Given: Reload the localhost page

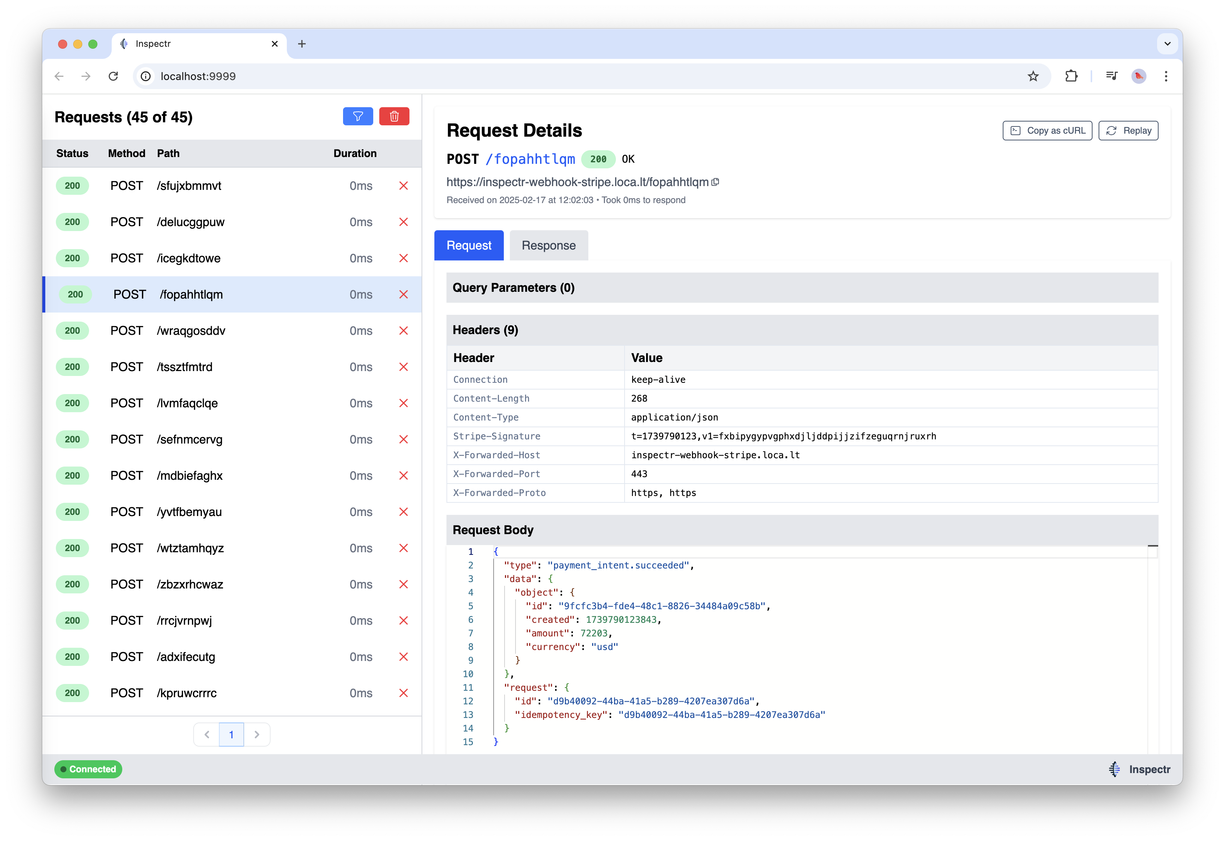Looking at the screenshot, I should tap(113, 77).
